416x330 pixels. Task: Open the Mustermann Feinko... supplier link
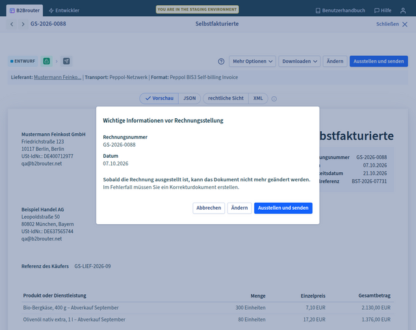pyautogui.click(x=58, y=77)
